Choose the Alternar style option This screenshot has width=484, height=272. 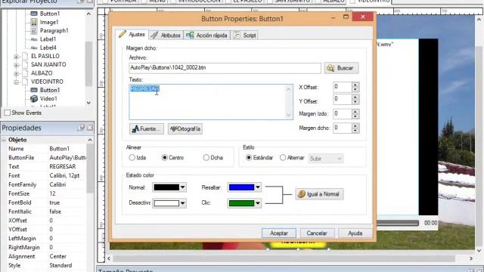(x=283, y=158)
